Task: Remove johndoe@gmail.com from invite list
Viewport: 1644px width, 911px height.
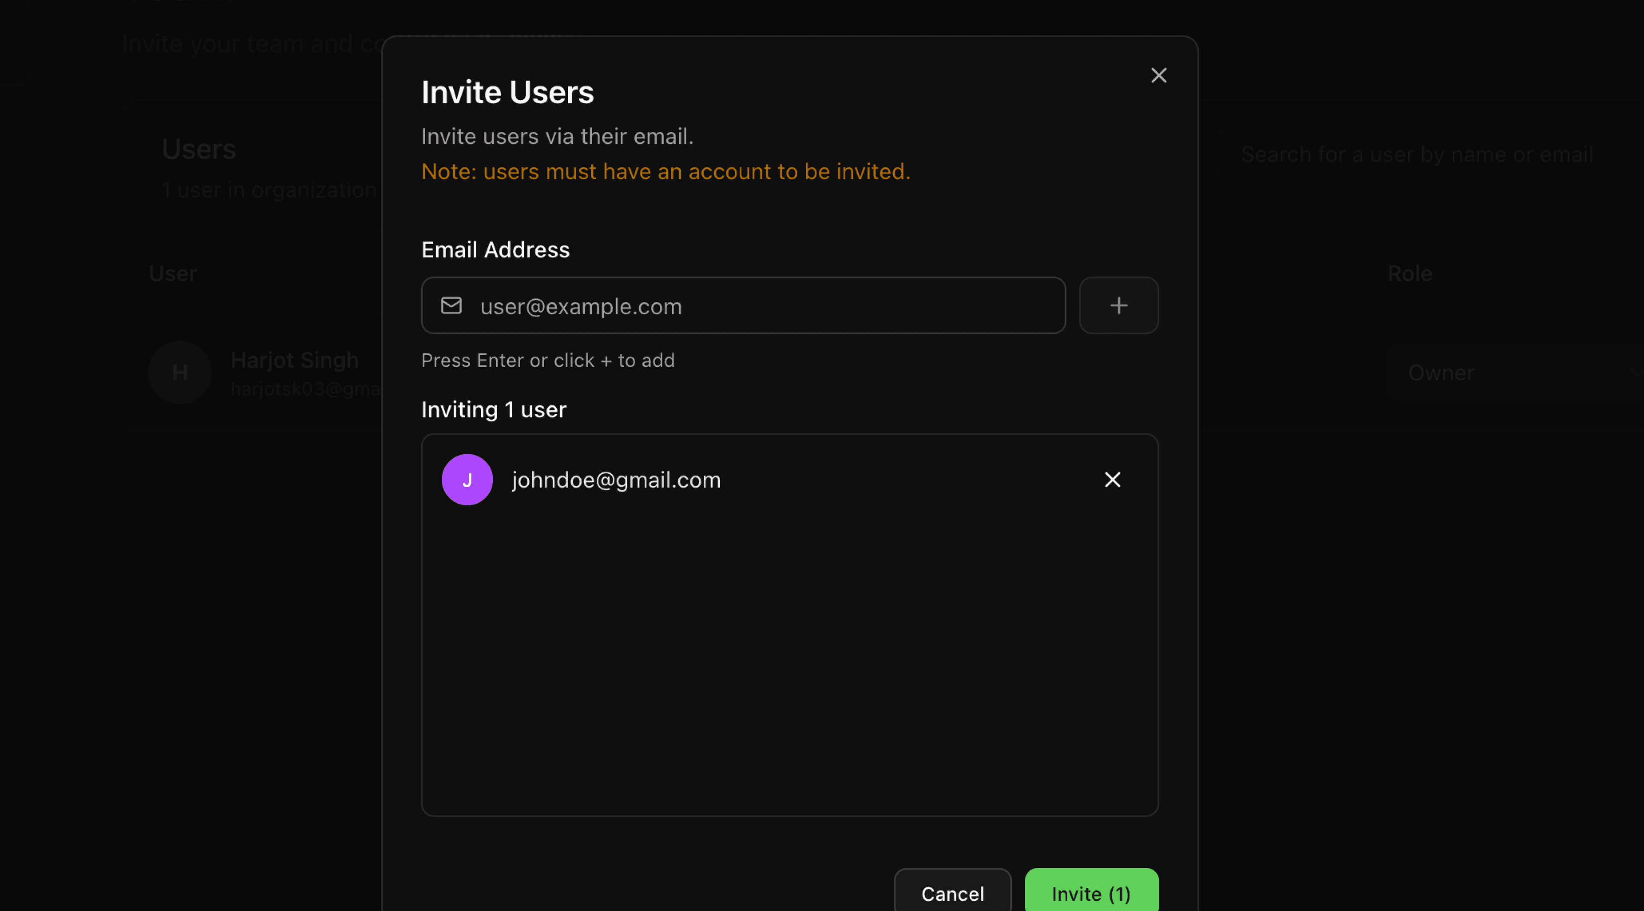Action: (x=1112, y=479)
